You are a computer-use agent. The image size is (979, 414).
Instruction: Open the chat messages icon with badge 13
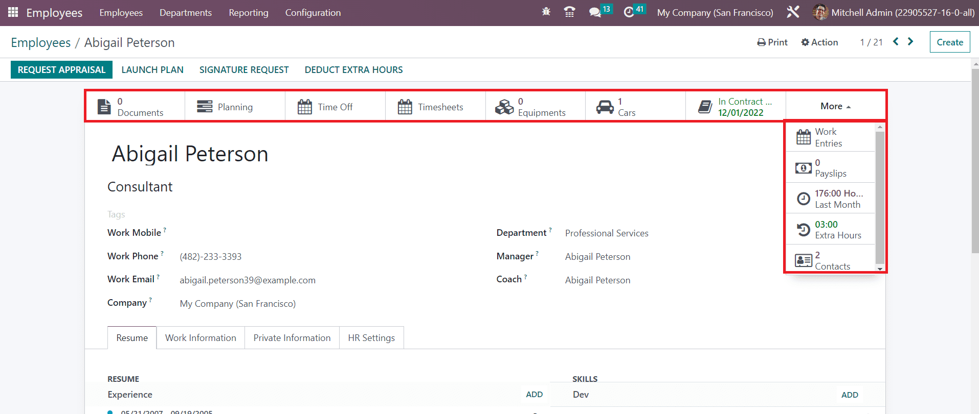[x=595, y=12]
